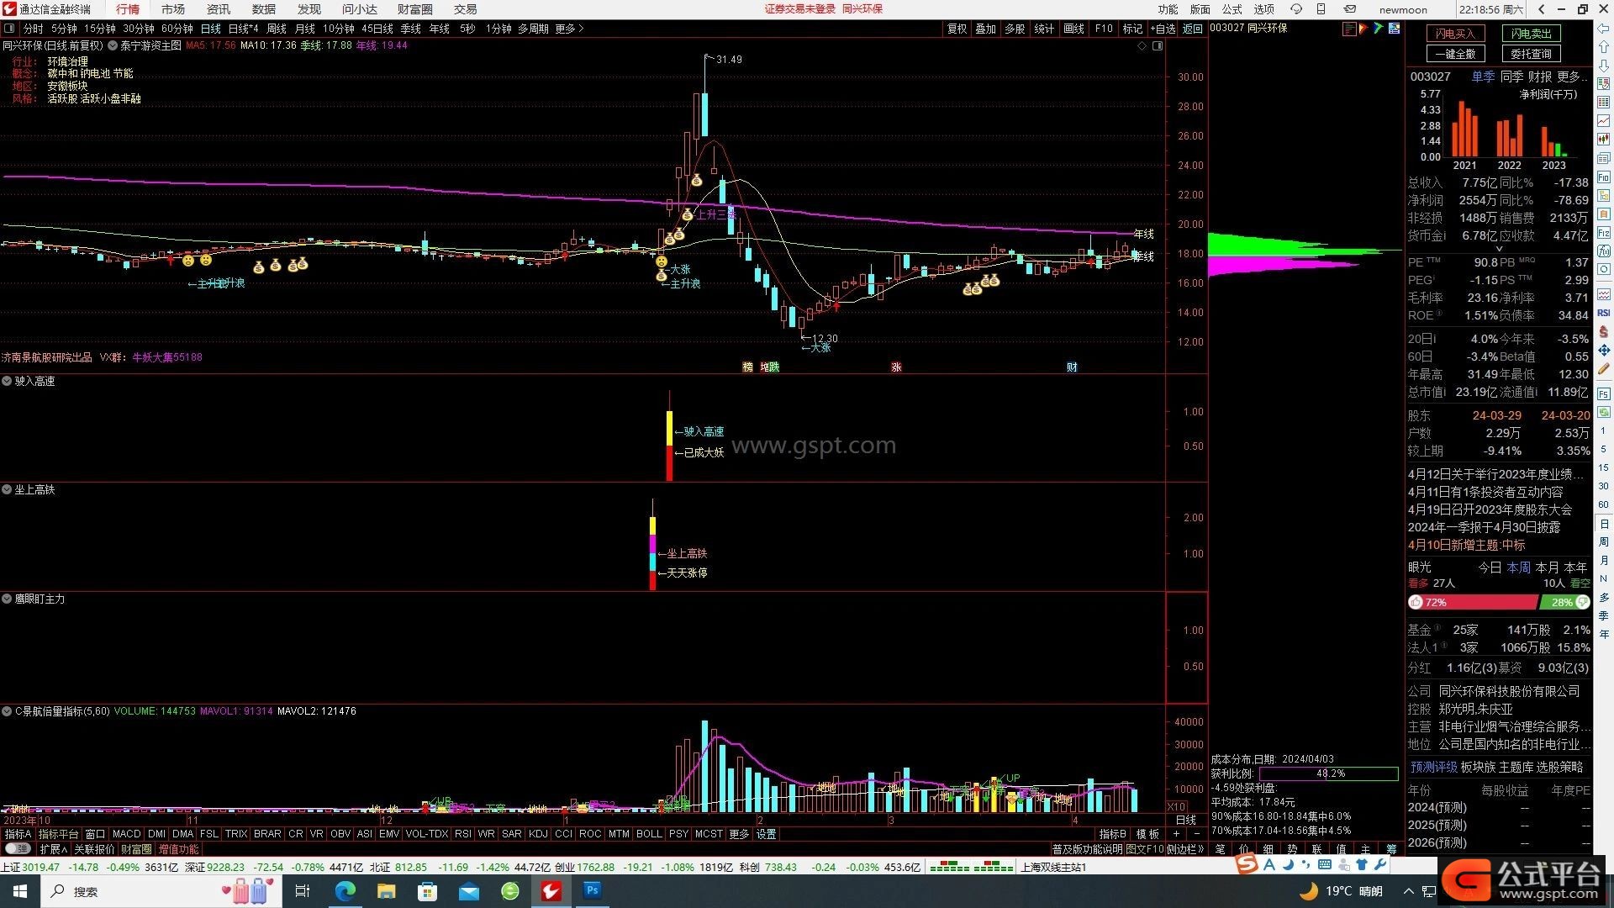Click the Sogou wrench toolbox icon
1614x908 pixels.
(x=1381, y=864)
